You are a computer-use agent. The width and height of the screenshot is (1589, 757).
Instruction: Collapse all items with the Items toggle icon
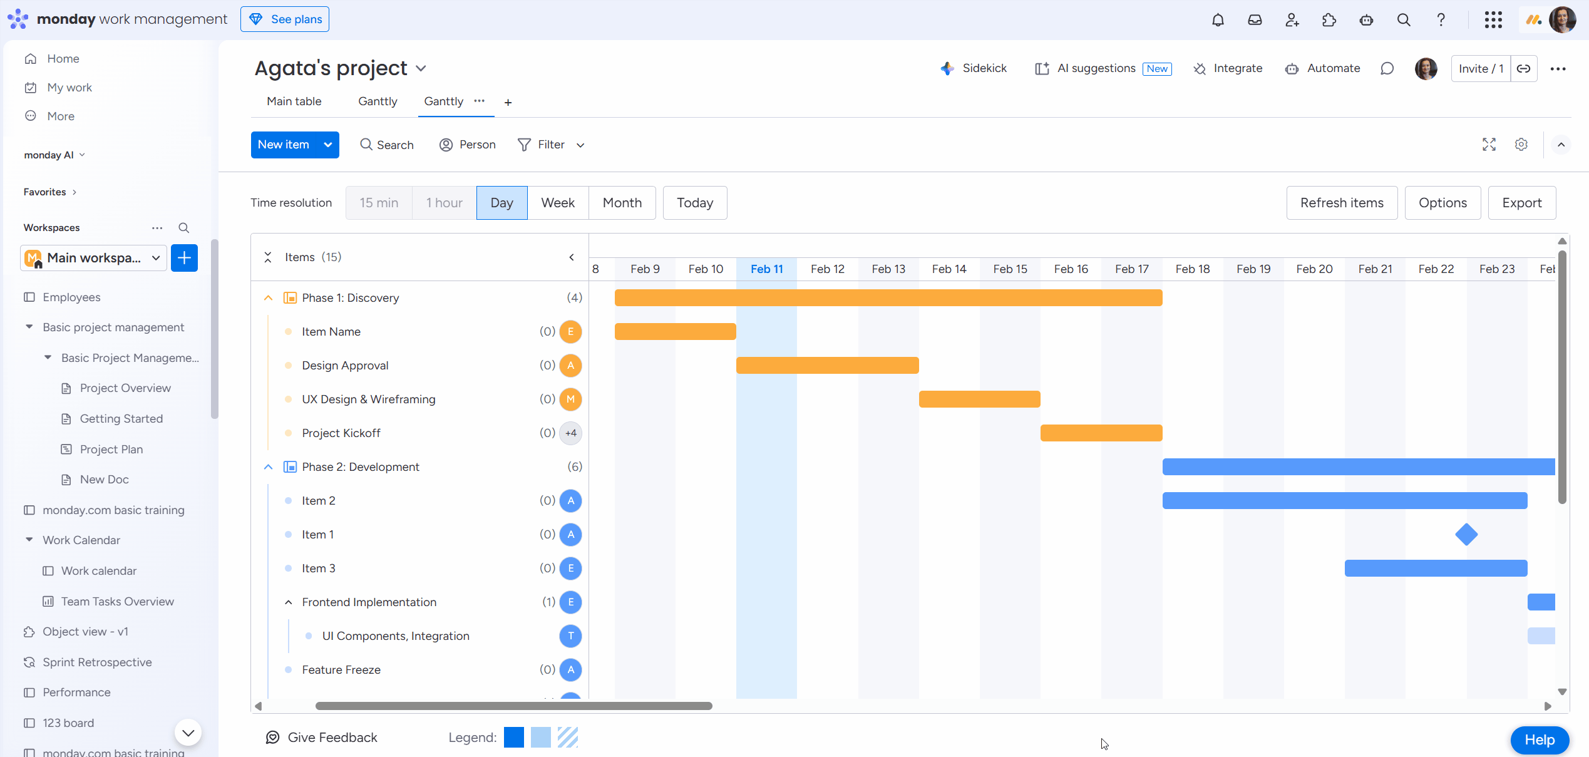(268, 257)
